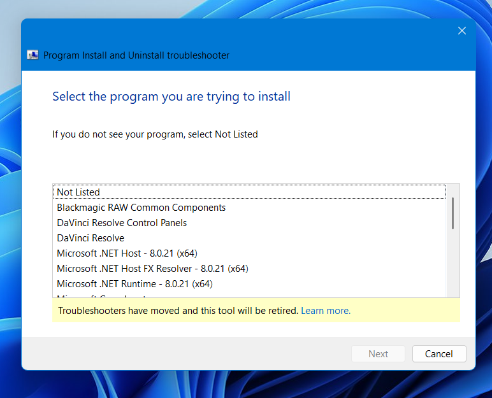Click the Next button
Screen dimensions: 492x398
[378, 354]
